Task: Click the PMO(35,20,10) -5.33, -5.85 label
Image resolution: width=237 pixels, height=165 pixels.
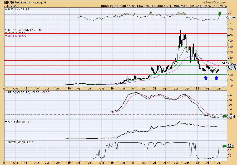Action: [x=29, y=92]
